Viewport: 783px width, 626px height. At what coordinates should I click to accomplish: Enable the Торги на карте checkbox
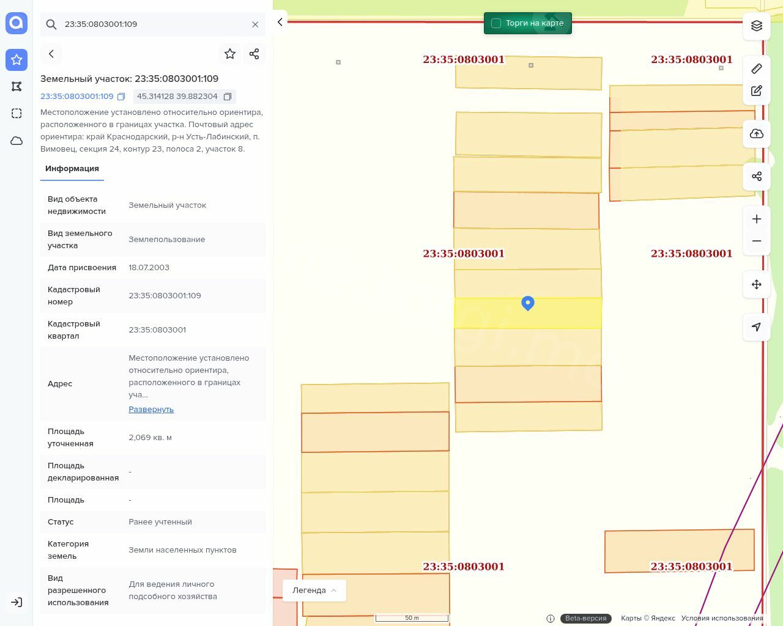[x=496, y=23]
